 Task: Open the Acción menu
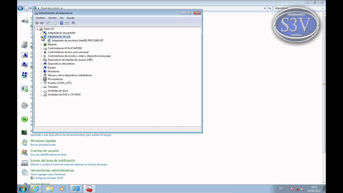point(52,18)
